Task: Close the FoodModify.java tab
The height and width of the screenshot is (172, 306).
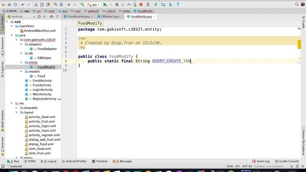Action: pos(154,17)
